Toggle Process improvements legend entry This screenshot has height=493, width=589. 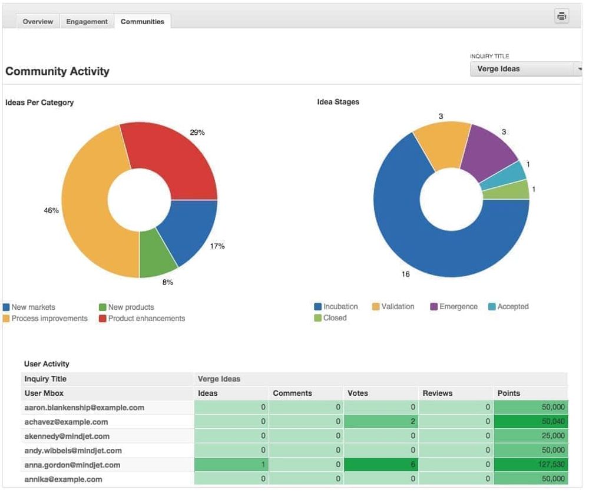tap(45, 319)
